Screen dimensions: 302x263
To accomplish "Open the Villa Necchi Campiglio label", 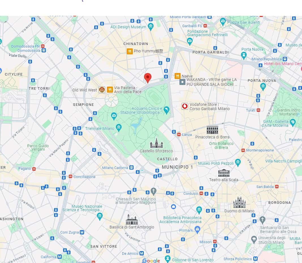I will click(x=284, y=161).
